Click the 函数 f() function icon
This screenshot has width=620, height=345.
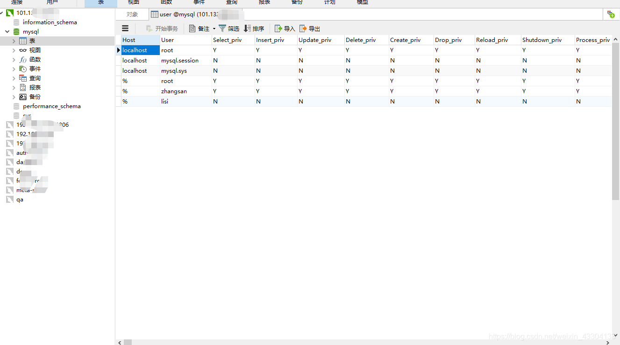click(x=23, y=60)
